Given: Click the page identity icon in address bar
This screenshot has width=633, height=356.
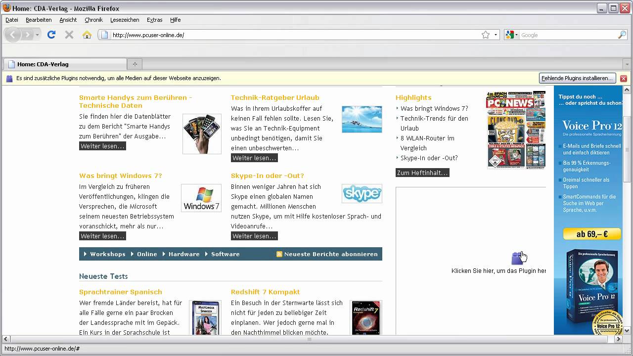Looking at the screenshot, I should (x=104, y=35).
